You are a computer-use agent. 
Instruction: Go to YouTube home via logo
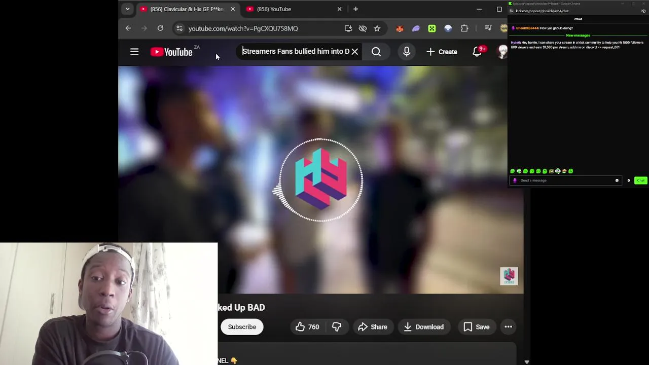[171, 52]
